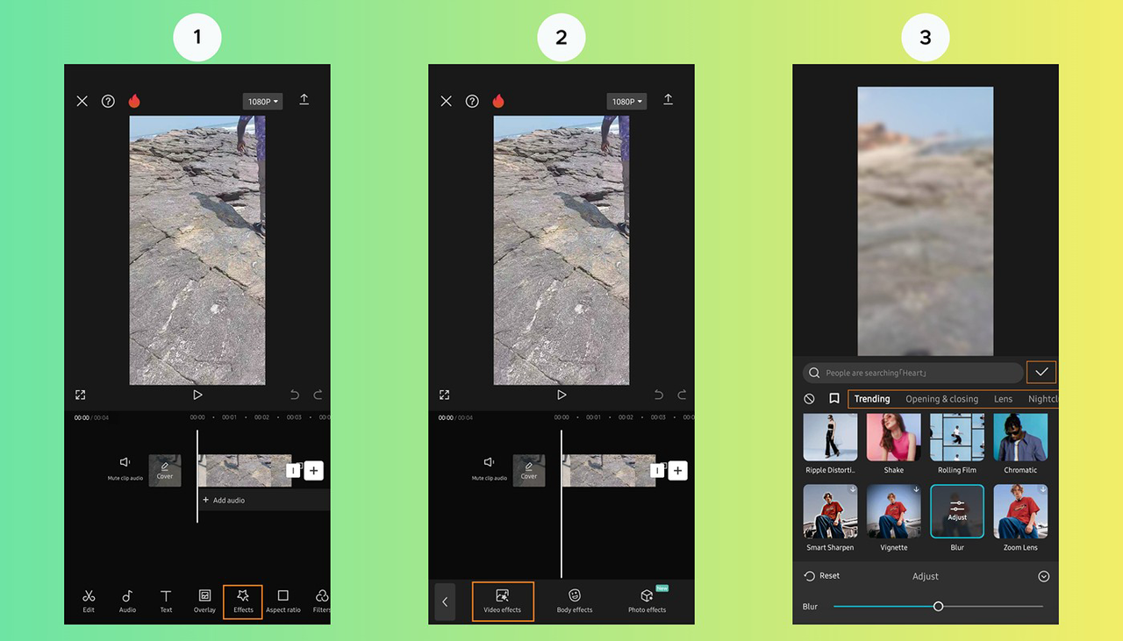The image size is (1123, 641).
Task: Open the project export upload icon
Action: coord(304,100)
